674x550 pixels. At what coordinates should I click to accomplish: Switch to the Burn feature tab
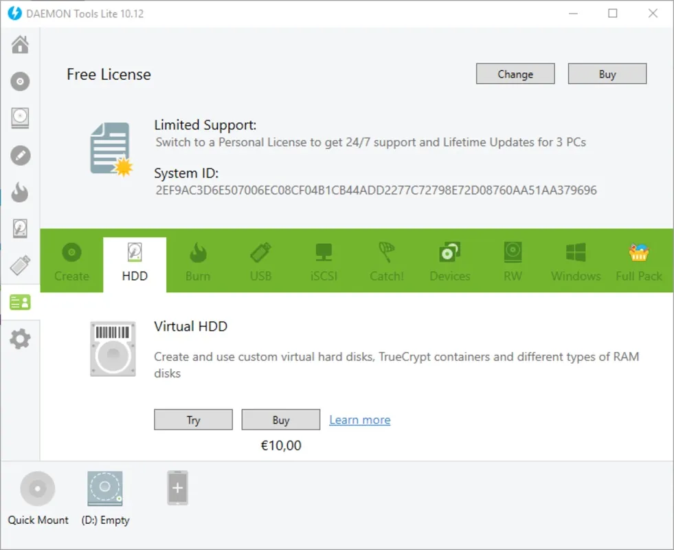click(x=198, y=263)
